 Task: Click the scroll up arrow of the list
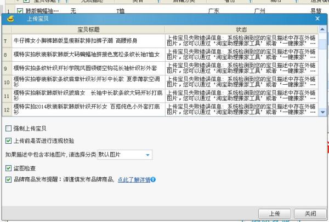[x=322, y=30]
